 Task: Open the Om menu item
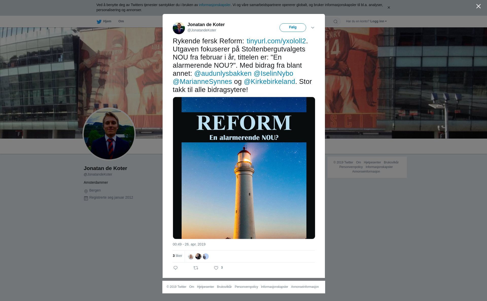(x=121, y=21)
